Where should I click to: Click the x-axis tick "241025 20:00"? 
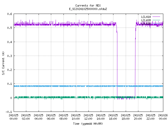[x=138, y=117]
